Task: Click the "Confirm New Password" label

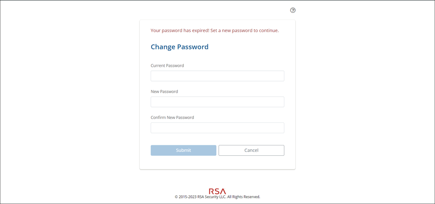Action: [172, 118]
